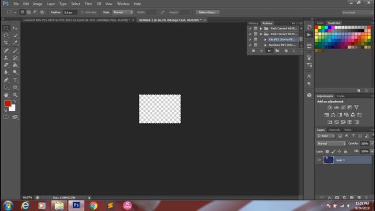Lock all padlock icon
The width and height of the screenshot is (375, 211).
(x=345, y=151)
